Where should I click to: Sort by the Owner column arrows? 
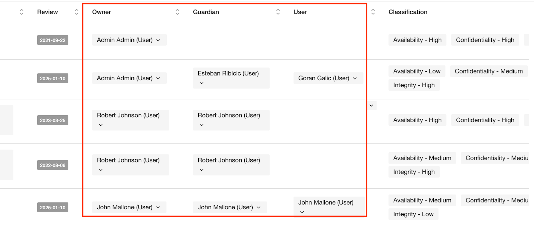(x=177, y=12)
